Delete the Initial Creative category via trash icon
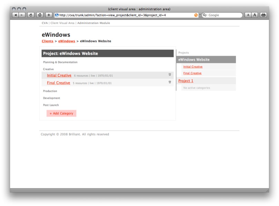The width and height of the screenshot is (279, 206). [170, 75]
